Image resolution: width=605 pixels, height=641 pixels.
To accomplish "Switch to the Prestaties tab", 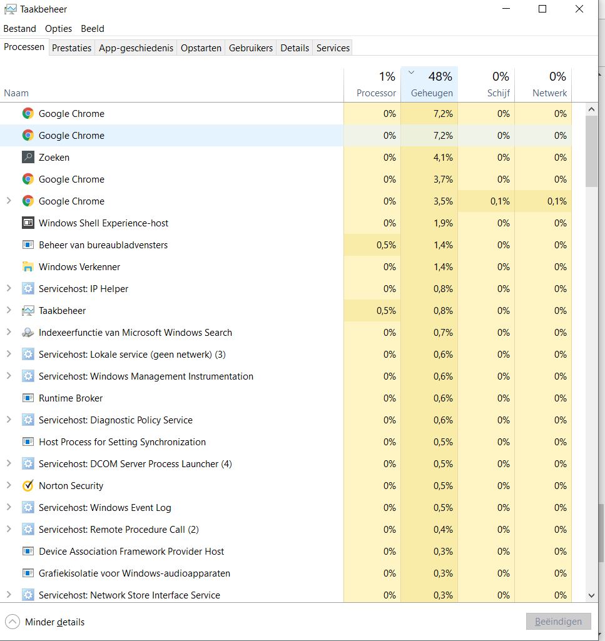I will pyautogui.click(x=71, y=48).
